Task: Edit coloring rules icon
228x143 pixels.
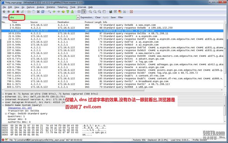Action: (120, 12)
